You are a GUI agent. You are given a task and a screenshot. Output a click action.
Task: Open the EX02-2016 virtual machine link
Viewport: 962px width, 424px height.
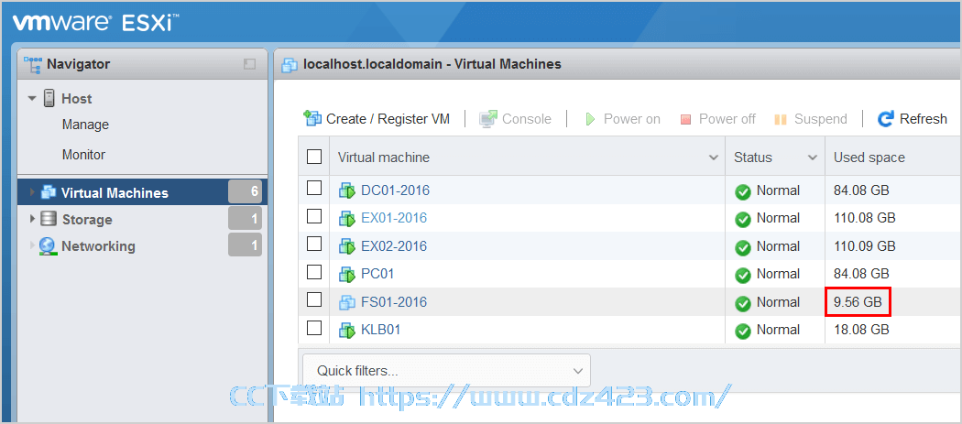[x=394, y=246]
